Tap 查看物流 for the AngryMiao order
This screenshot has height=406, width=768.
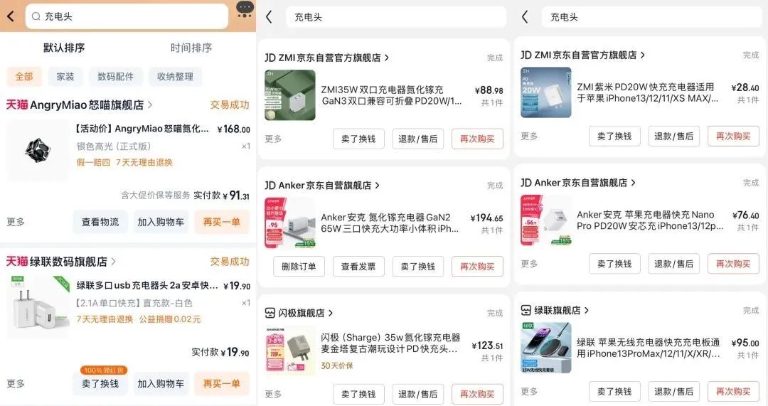[100, 222]
